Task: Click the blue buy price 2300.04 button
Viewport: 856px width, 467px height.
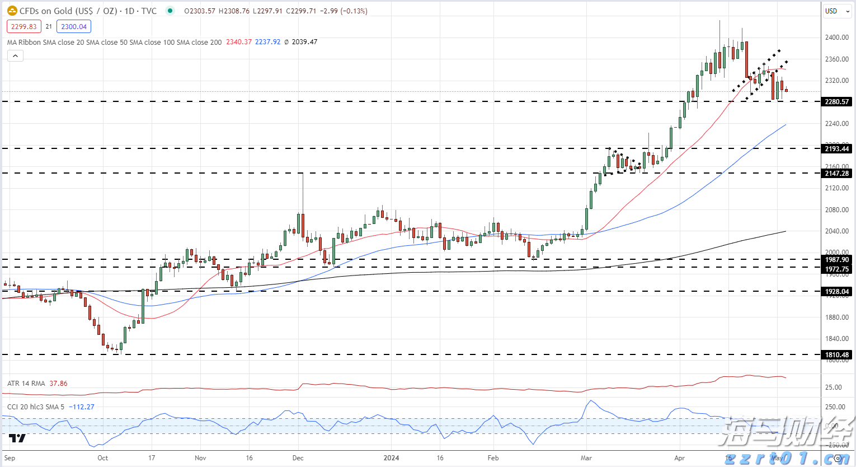Action: (74, 26)
